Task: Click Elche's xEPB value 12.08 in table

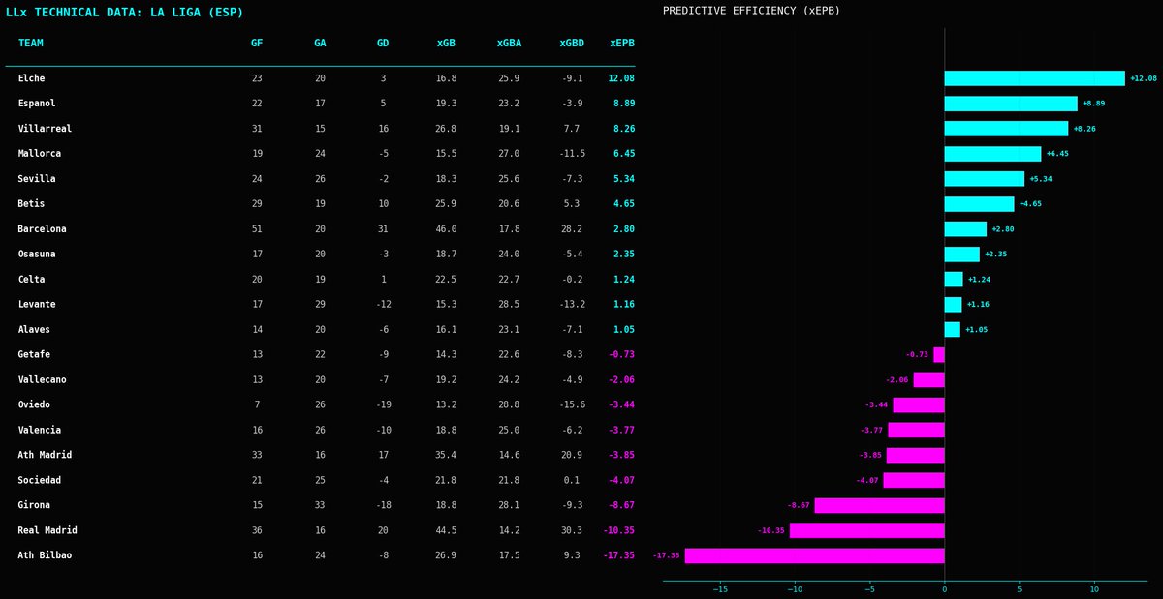Action: pyautogui.click(x=621, y=78)
